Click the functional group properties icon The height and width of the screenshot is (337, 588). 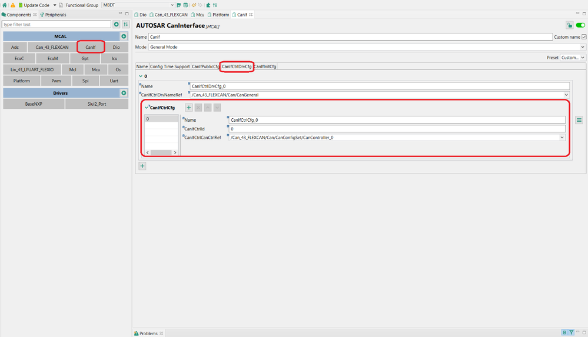click(185, 5)
